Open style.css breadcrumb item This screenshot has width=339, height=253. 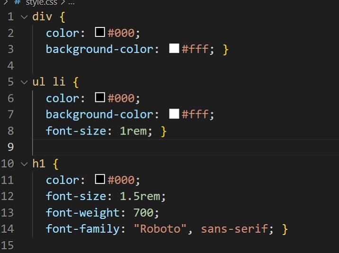click(x=41, y=2)
